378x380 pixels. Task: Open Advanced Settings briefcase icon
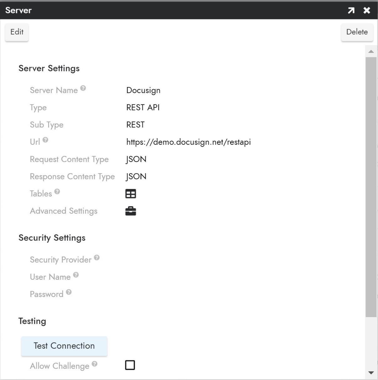131,211
